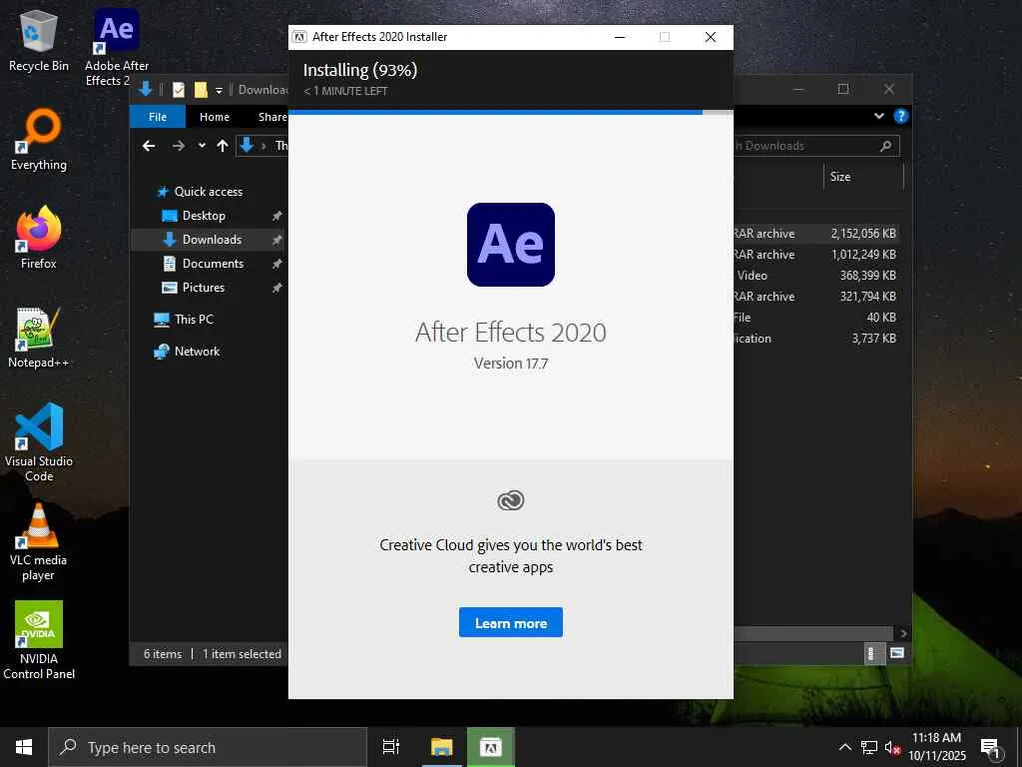1022x767 pixels.
Task: Select Network in Explorer navigation pane
Action: pos(197,351)
